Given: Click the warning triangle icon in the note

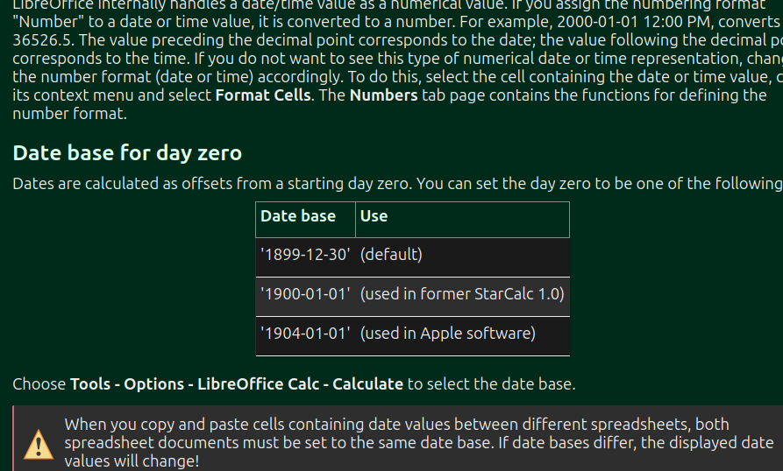Looking at the screenshot, I should 39,444.
